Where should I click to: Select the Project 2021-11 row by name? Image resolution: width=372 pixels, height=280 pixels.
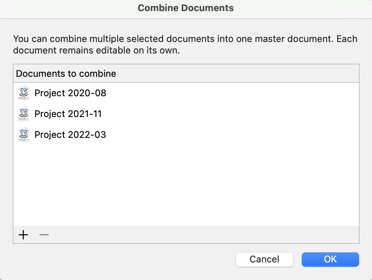(68, 114)
